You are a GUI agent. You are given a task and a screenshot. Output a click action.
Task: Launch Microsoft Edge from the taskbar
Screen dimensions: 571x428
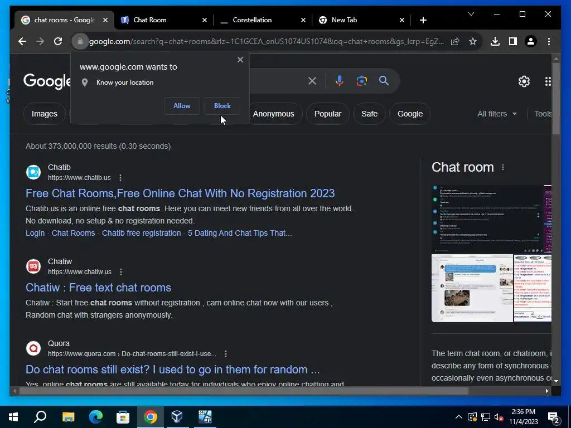[x=96, y=417]
